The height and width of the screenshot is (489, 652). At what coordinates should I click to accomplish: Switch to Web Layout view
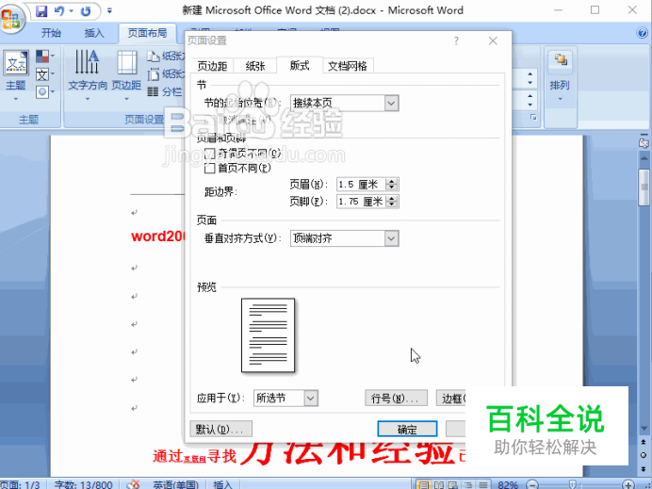click(453, 484)
